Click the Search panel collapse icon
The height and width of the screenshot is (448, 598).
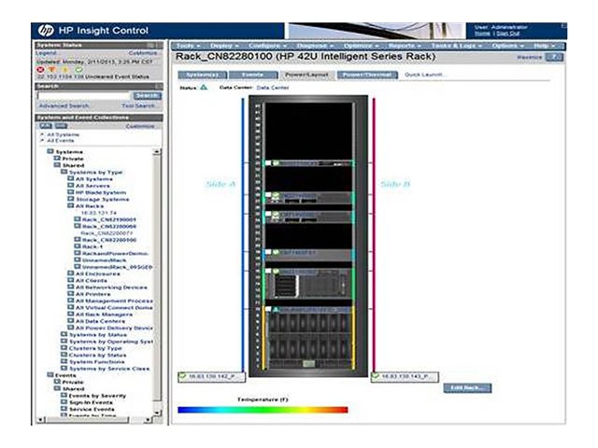pos(158,87)
